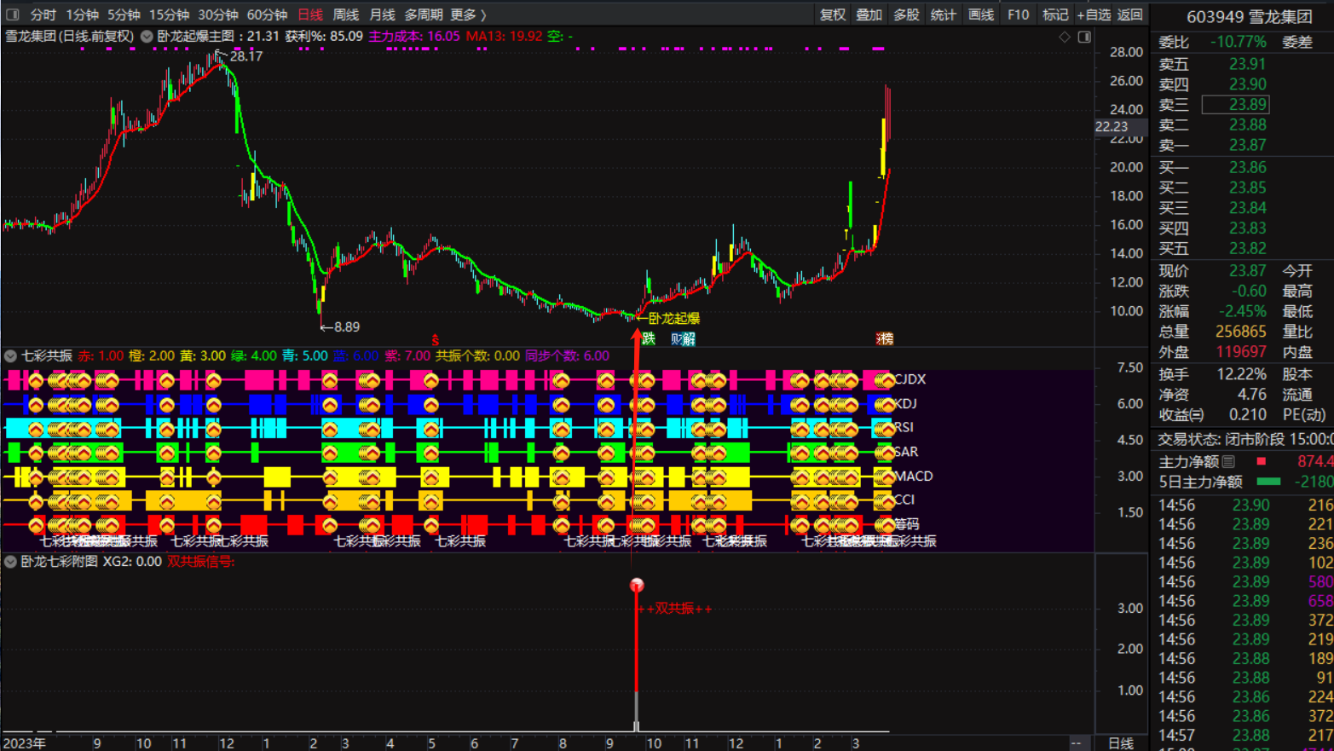This screenshot has height=751, width=1334.
Task: Enable 画线 drawing mode
Action: [980, 14]
